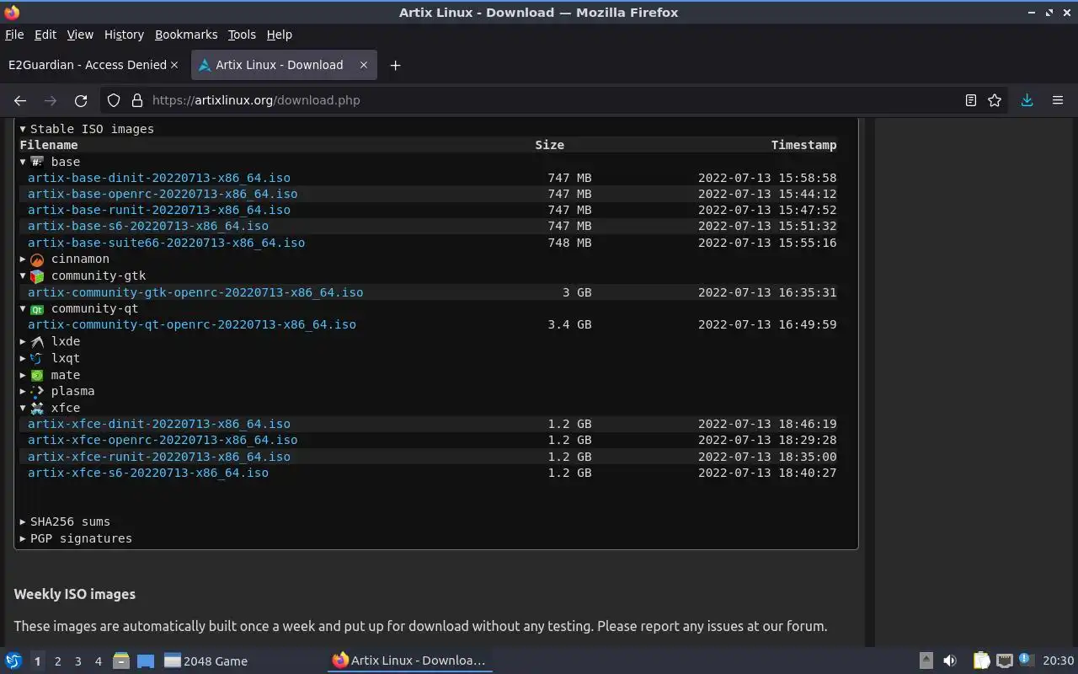Click the community-qt Qt icon
This screenshot has height=674, width=1078.
pyautogui.click(x=37, y=309)
